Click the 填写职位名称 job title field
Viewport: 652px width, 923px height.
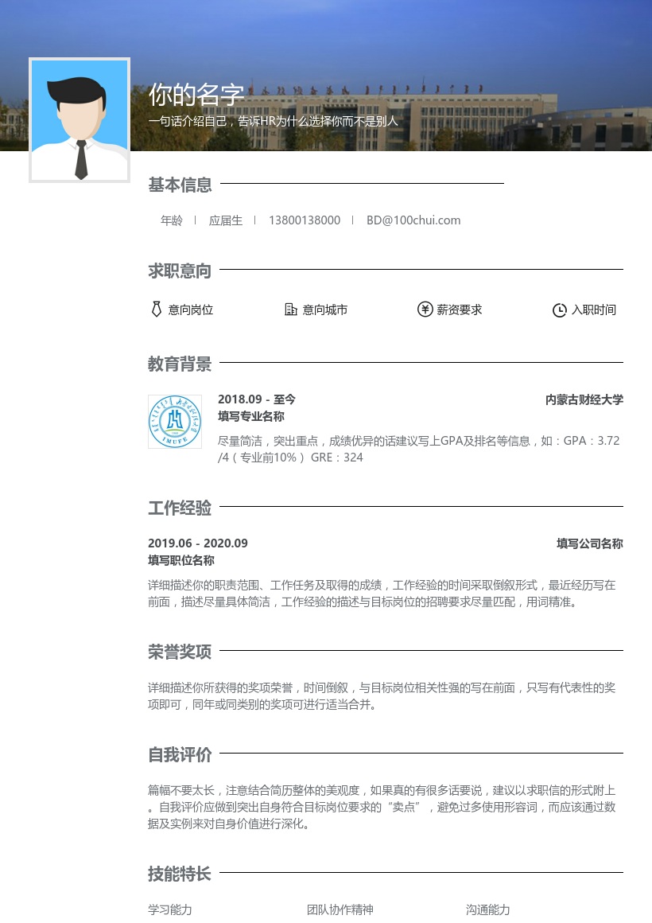coord(181,560)
